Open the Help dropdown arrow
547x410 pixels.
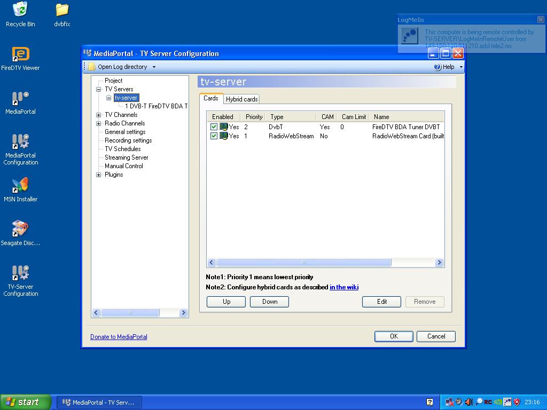coord(461,67)
